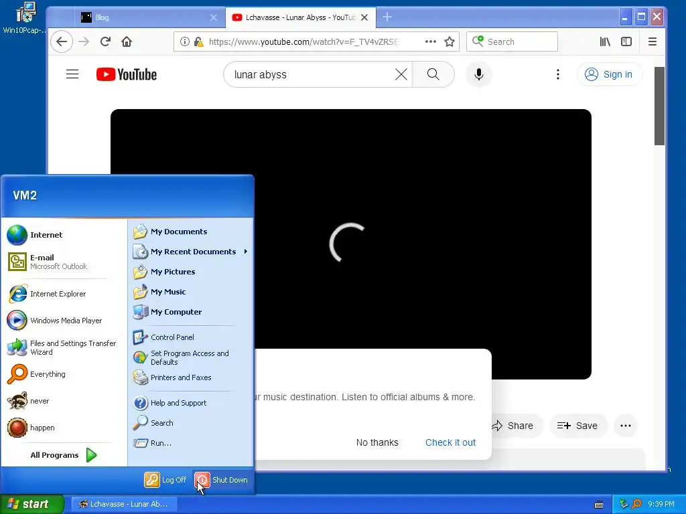
Task: Toggle the browser sidebar icon
Action: point(626,42)
